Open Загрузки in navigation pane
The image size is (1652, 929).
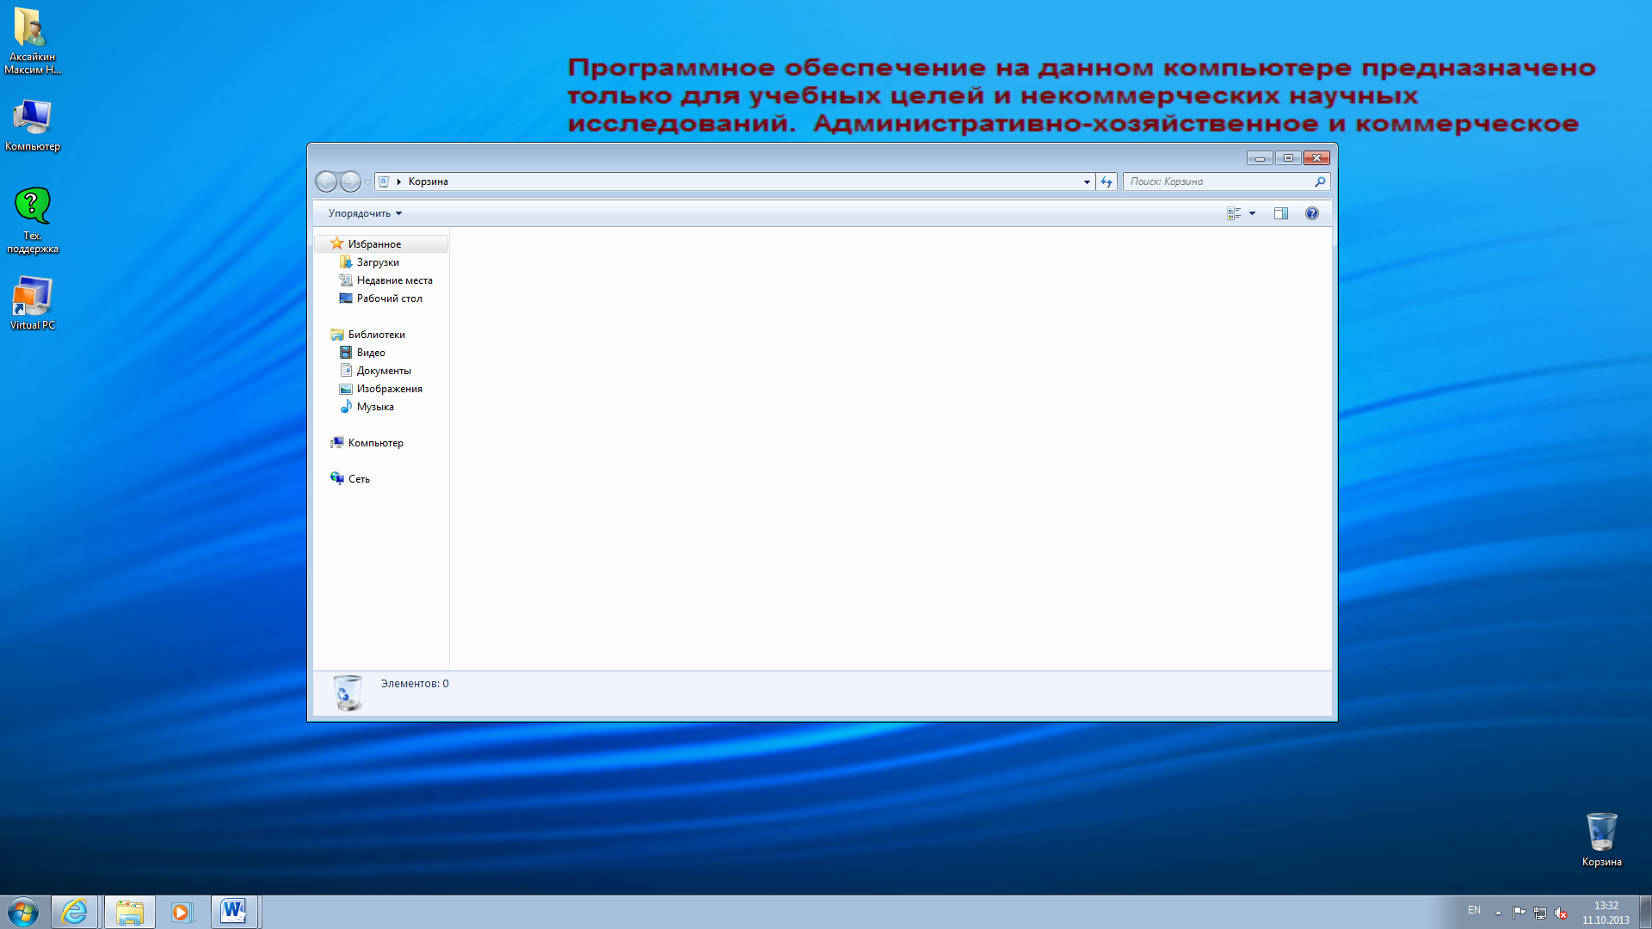[x=378, y=262]
